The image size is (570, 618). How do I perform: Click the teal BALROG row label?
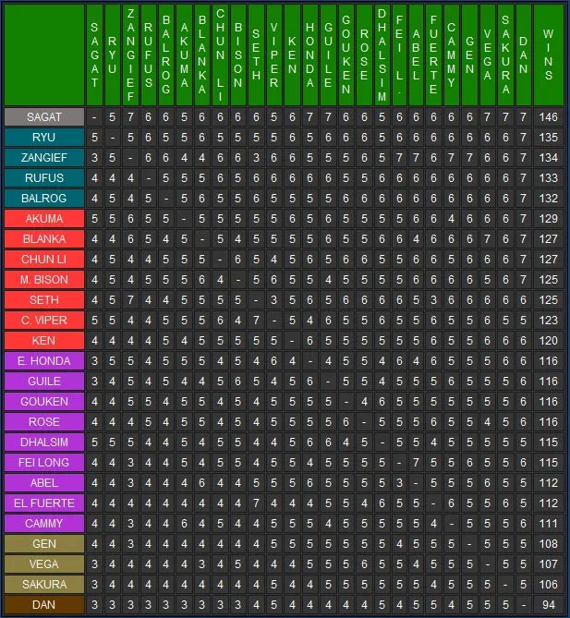pyautogui.click(x=44, y=199)
